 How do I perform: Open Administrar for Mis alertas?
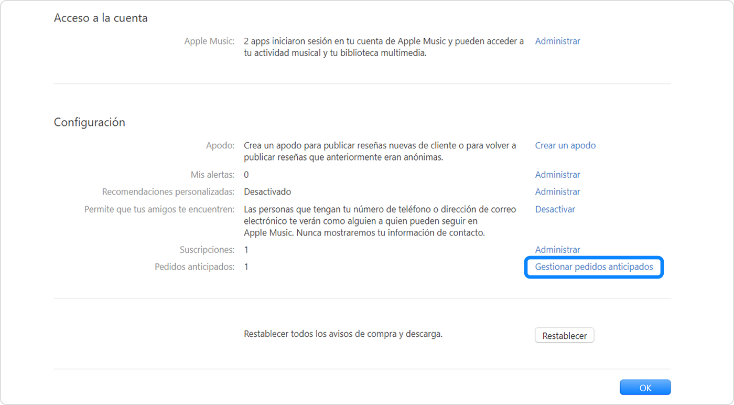[557, 174]
